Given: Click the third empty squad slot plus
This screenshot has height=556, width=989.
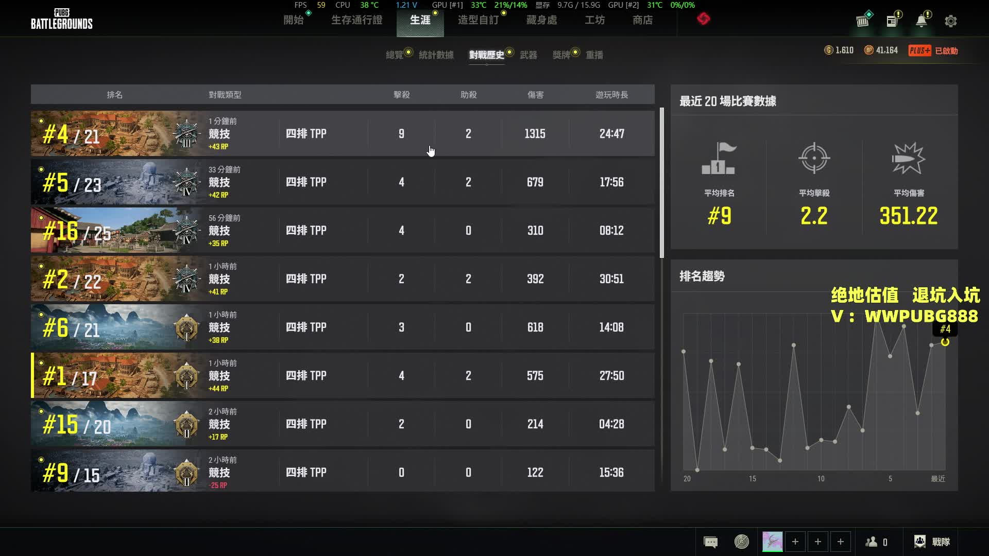Looking at the screenshot, I should [840, 542].
